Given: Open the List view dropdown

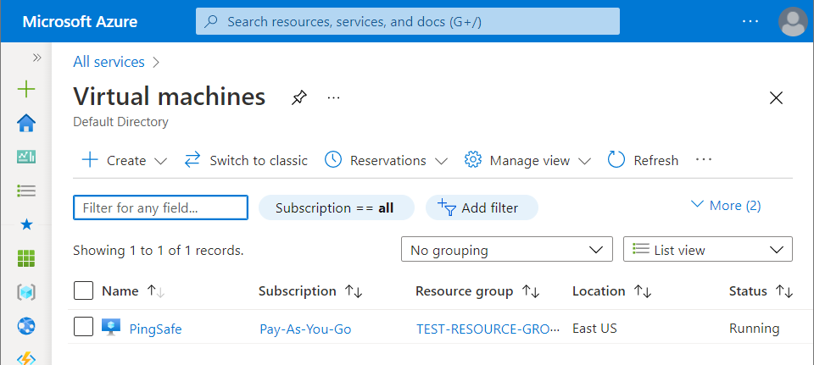Looking at the screenshot, I should coord(707,250).
